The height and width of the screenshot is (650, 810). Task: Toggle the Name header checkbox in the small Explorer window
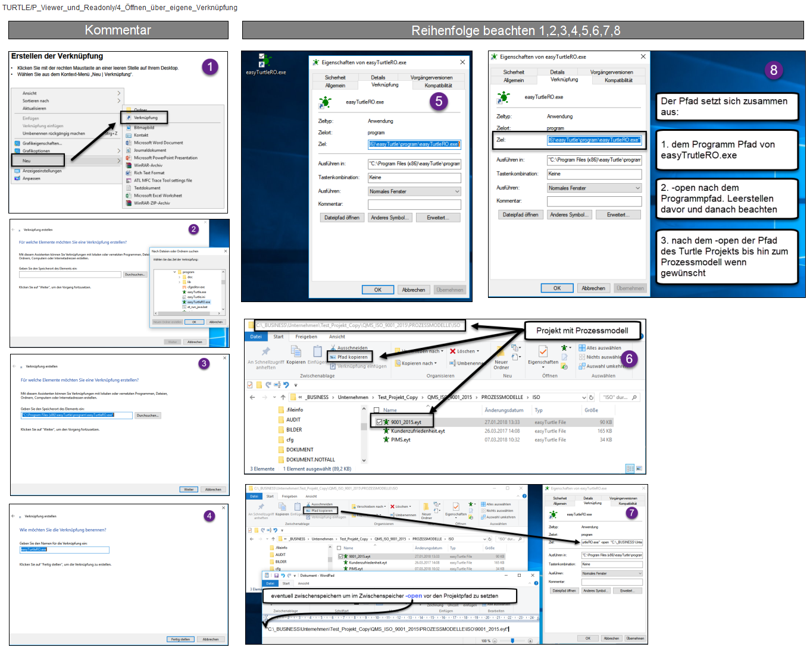[x=339, y=548]
